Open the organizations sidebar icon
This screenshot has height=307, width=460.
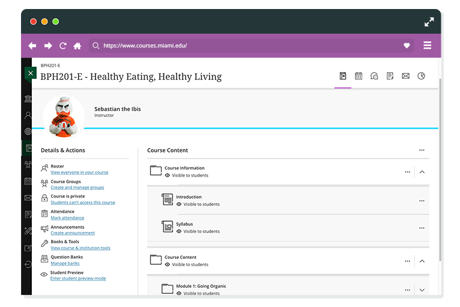click(28, 165)
